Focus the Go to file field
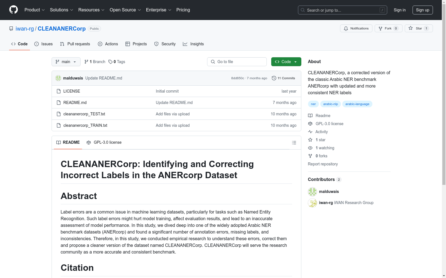Image resolution: width=446 pixels, height=278 pixels. [237, 62]
